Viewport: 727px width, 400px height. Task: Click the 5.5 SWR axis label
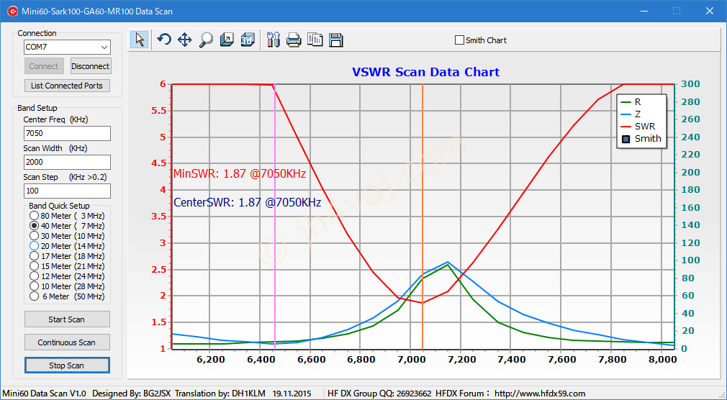pyautogui.click(x=160, y=111)
